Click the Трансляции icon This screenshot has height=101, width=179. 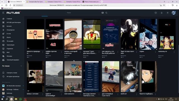point(3,45)
